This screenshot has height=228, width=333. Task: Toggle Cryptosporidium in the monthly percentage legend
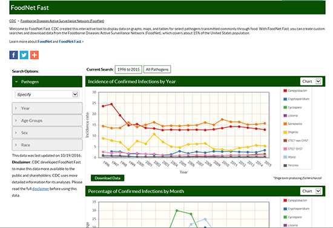coord(297,209)
